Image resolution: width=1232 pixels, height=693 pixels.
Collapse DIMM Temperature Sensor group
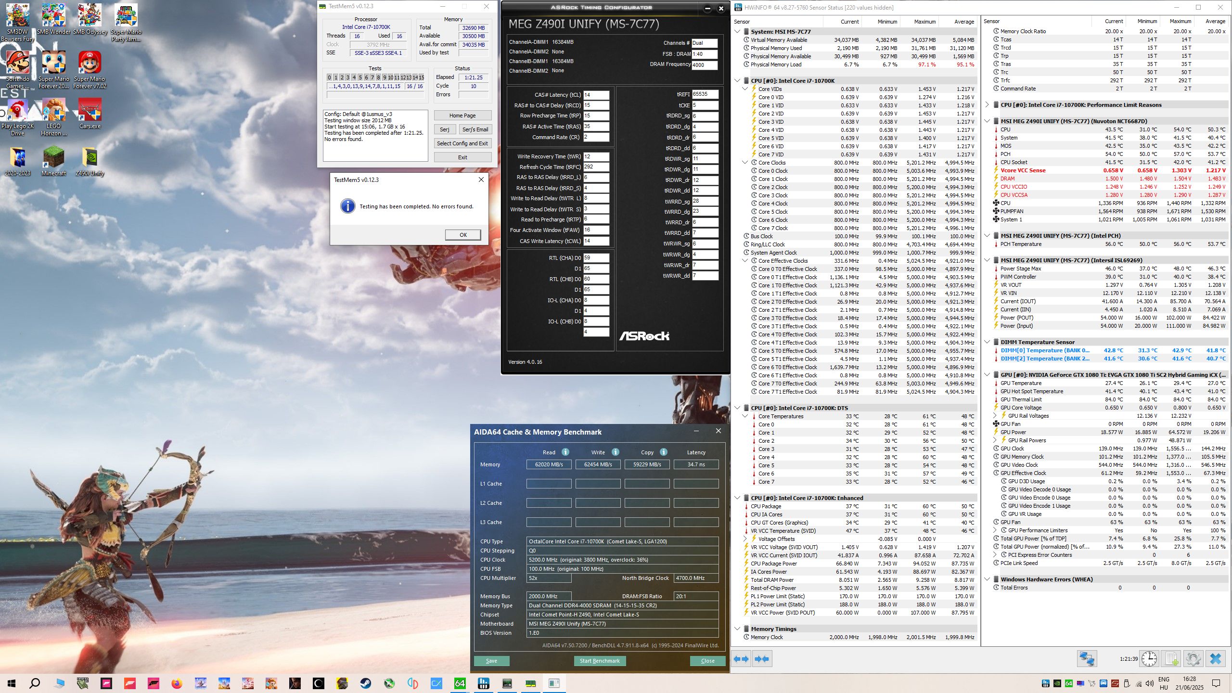click(987, 342)
